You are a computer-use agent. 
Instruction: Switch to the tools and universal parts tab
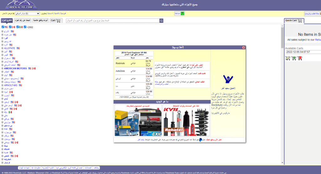40,20
